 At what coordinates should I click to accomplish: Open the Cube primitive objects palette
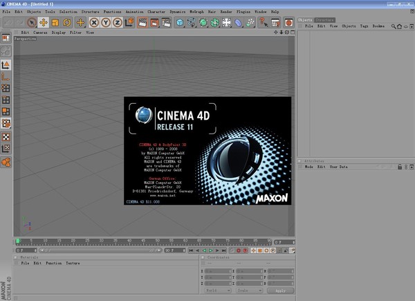point(180,23)
